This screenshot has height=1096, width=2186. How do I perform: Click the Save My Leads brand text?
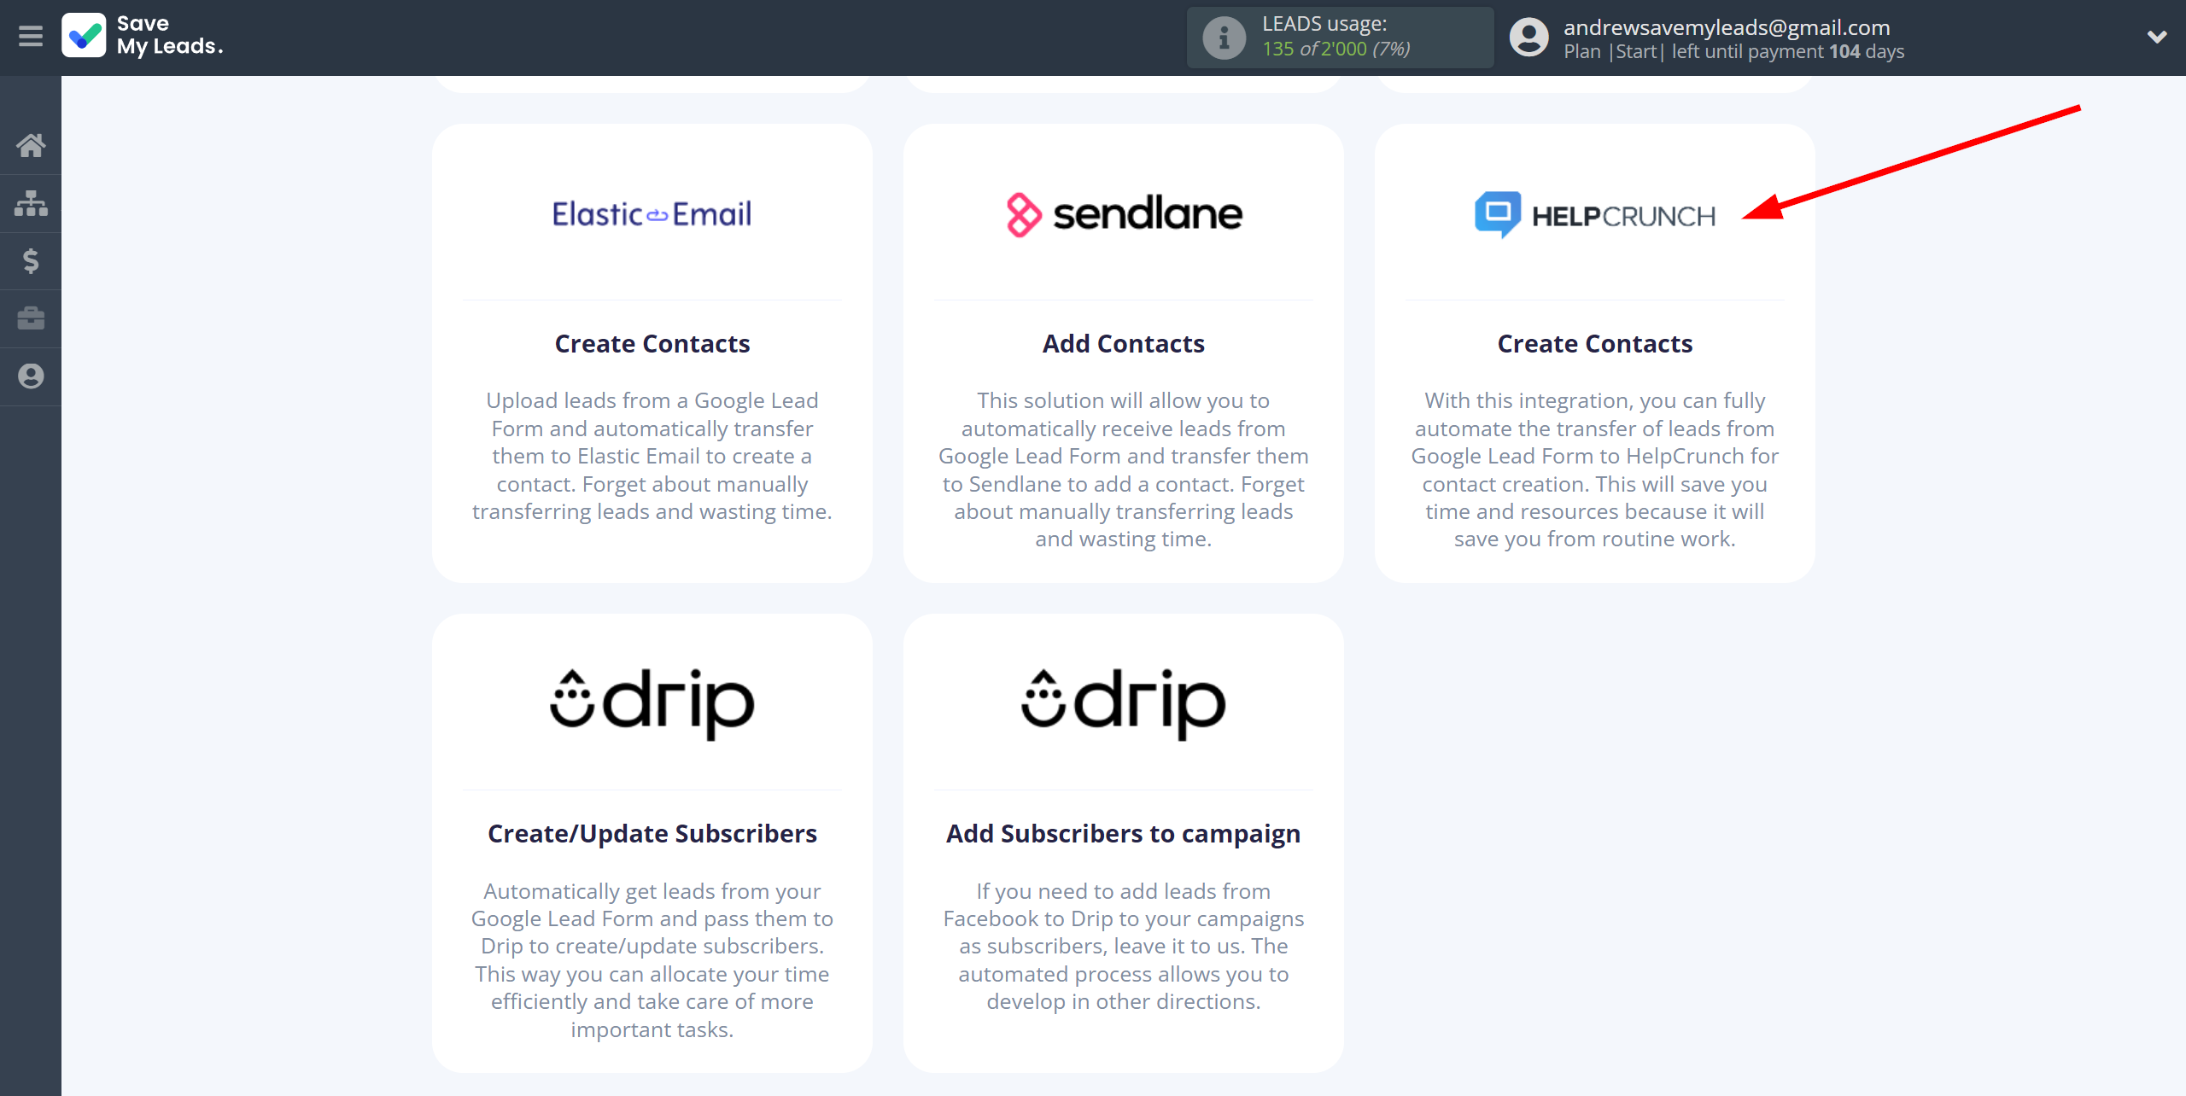click(x=170, y=35)
